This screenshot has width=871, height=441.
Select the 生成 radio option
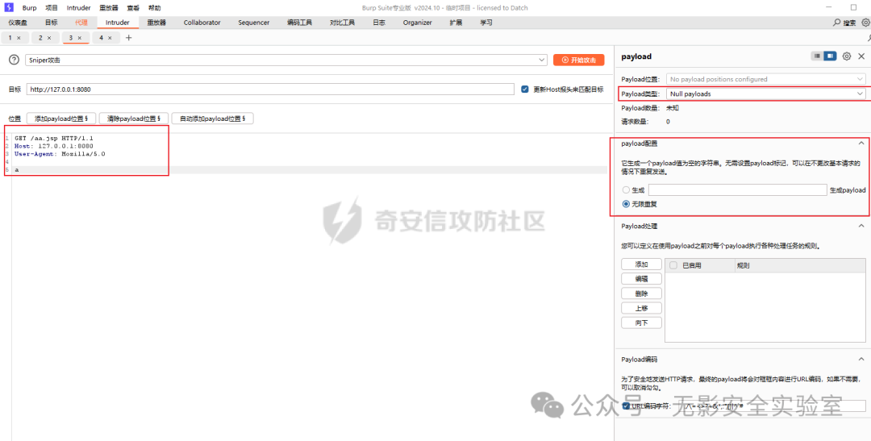[626, 190]
